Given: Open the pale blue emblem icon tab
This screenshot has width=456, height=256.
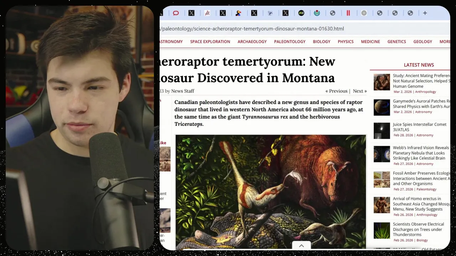Looking at the screenshot, I should (270, 13).
